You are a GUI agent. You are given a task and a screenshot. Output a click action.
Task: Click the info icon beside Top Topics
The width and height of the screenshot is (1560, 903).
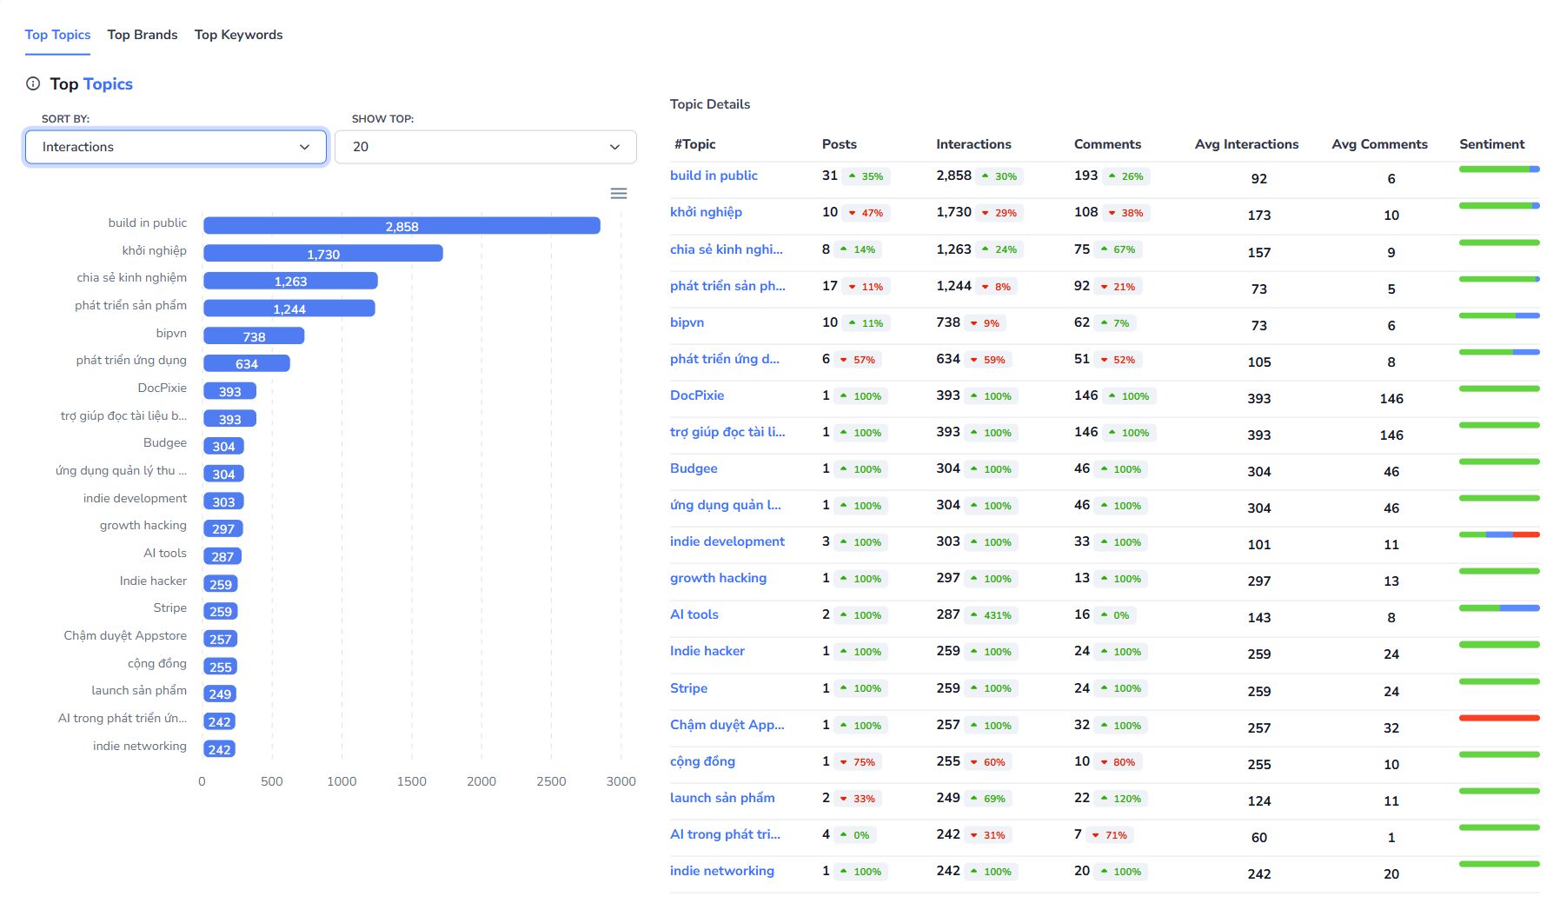click(x=33, y=83)
